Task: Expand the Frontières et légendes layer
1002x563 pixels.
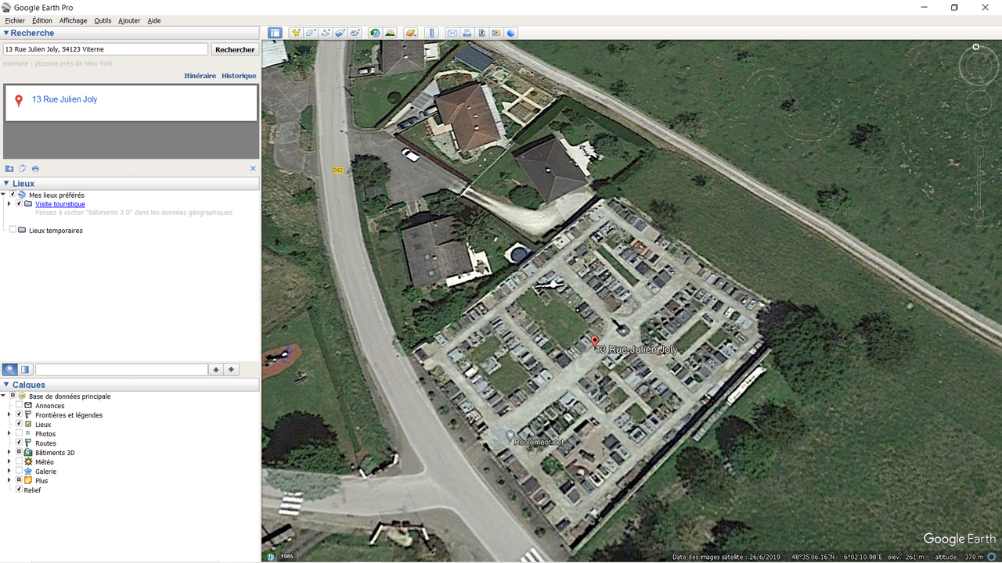Action: click(x=9, y=414)
